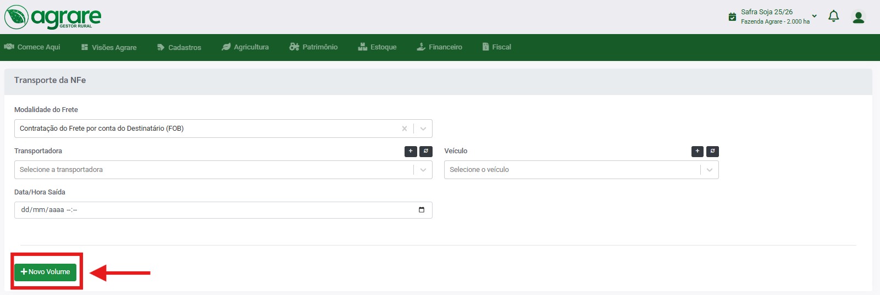Open the Cadastros menu

(x=179, y=47)
